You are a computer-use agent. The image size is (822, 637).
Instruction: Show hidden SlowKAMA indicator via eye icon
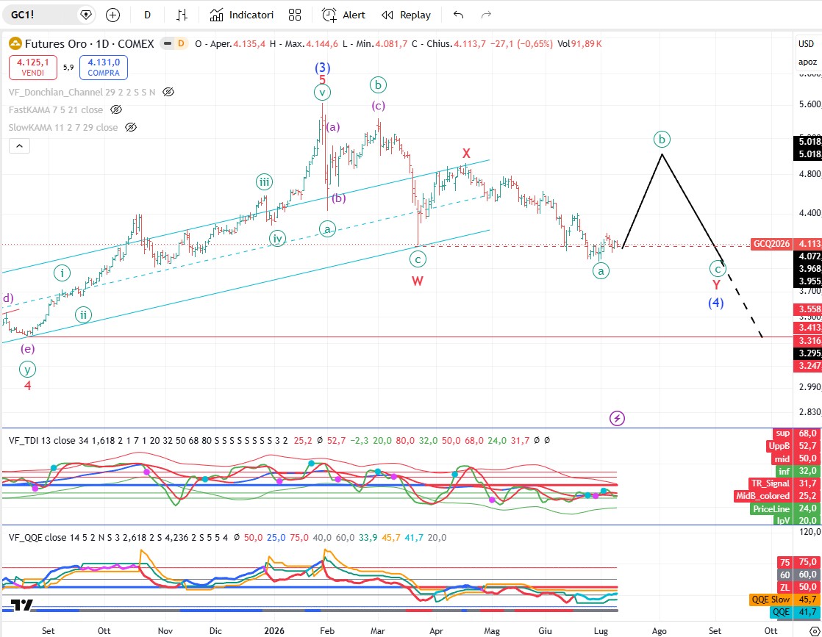131,127
